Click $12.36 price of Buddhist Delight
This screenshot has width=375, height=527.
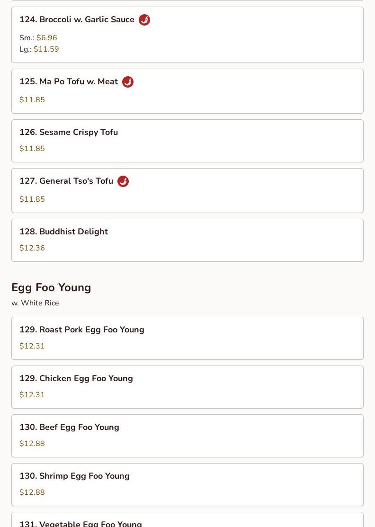pos(32,248)
